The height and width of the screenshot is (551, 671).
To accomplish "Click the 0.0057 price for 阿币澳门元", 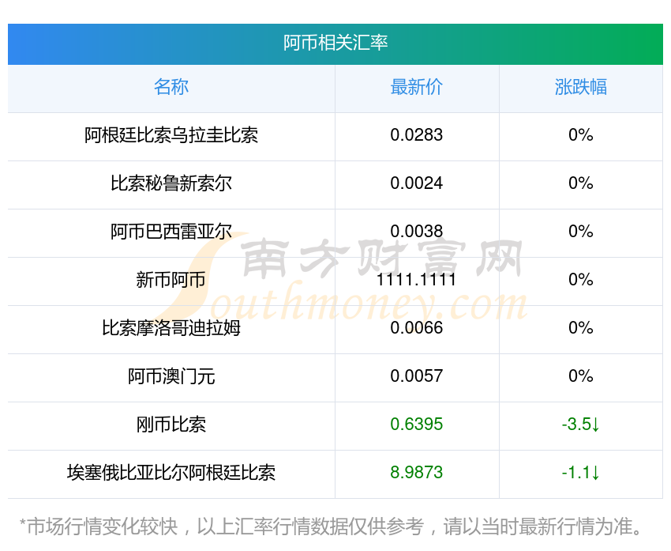I will [x=417, y=376].
